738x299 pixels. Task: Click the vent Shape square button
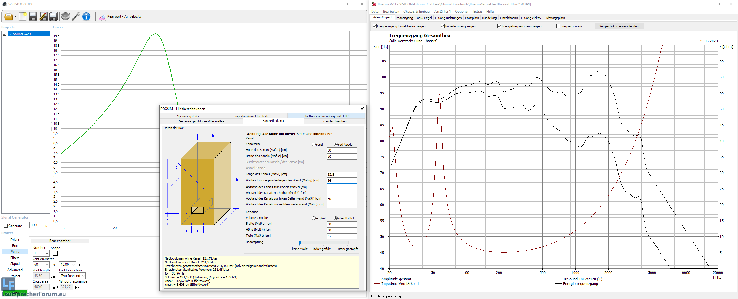(55, 253)
